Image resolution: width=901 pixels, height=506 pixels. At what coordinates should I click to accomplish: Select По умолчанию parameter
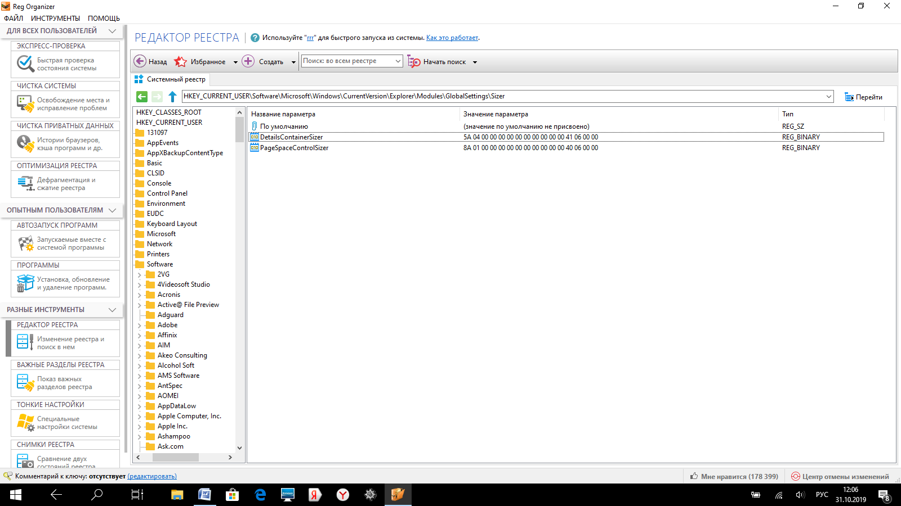click(284, 126)
